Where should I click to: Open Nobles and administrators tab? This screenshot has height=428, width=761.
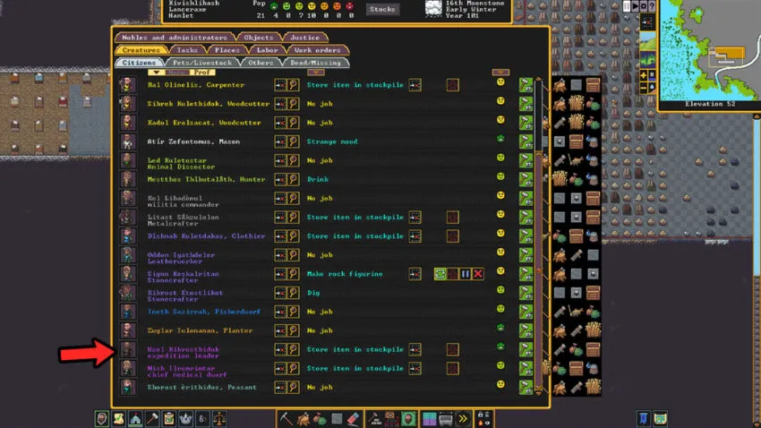coord(175,38)
